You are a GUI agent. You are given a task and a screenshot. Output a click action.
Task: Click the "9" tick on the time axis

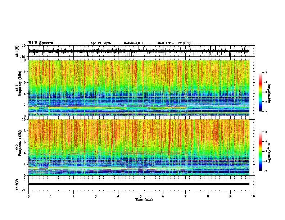coord(230,196)
